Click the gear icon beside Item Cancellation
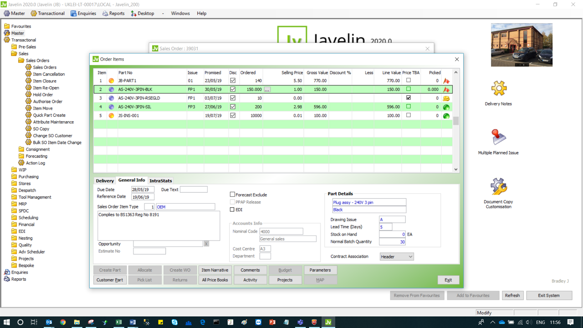 [x=28, y=74]
